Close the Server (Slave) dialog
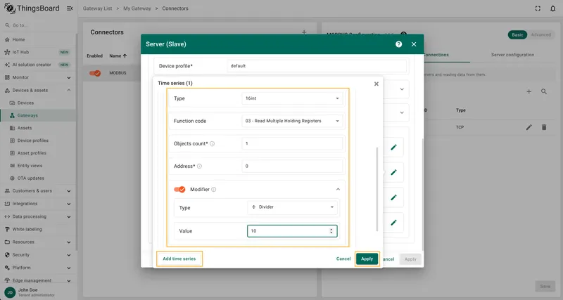 414,44
